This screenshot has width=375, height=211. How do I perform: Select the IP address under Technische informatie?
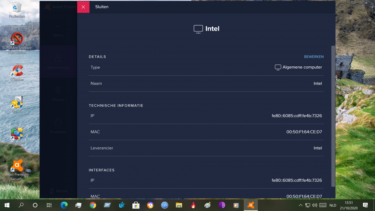pyautogui.click(x=297, y=116)
